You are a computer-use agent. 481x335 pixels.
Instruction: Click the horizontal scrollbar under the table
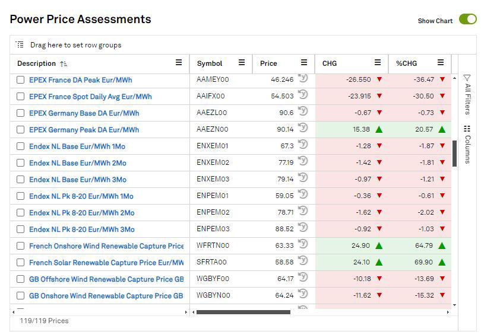tap(243, 312)
